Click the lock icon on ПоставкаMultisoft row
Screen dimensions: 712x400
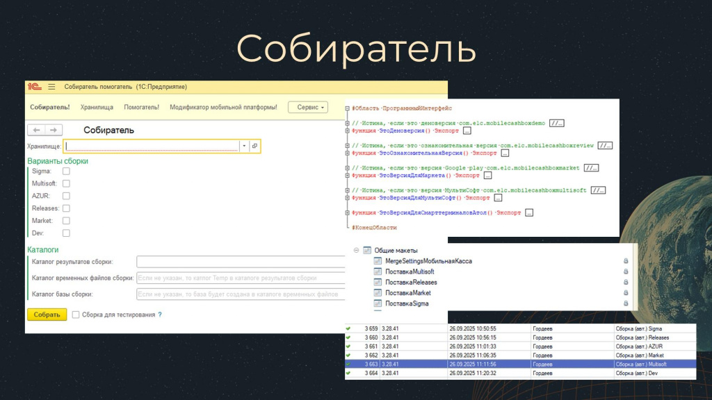pyautogui.click(x=626, y=272)
